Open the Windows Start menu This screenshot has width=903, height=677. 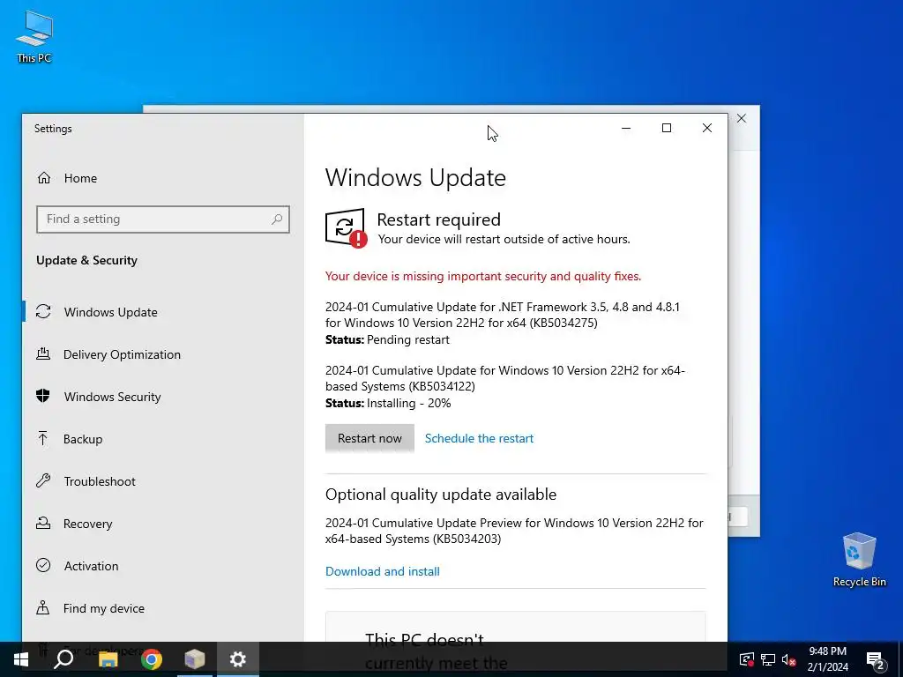21,659
